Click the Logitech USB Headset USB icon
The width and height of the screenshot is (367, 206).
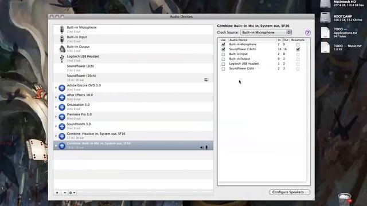pos(62,58)
